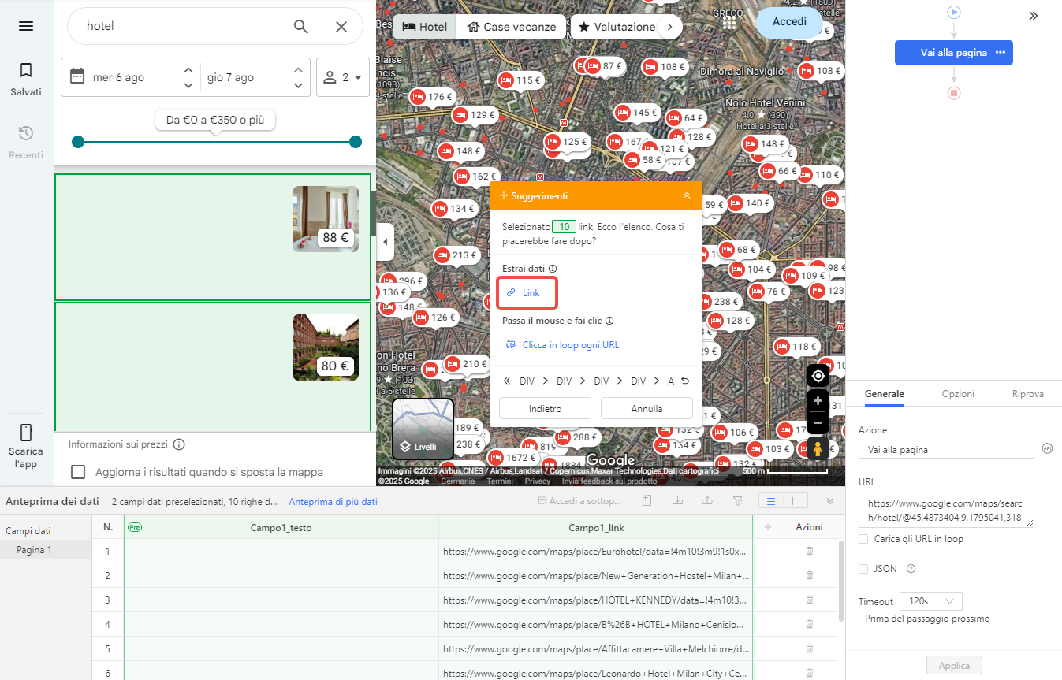This screenshot has height=680, width=1062.
Task: Switch to the Opzioni tab
Action: [x=958, y=394]
